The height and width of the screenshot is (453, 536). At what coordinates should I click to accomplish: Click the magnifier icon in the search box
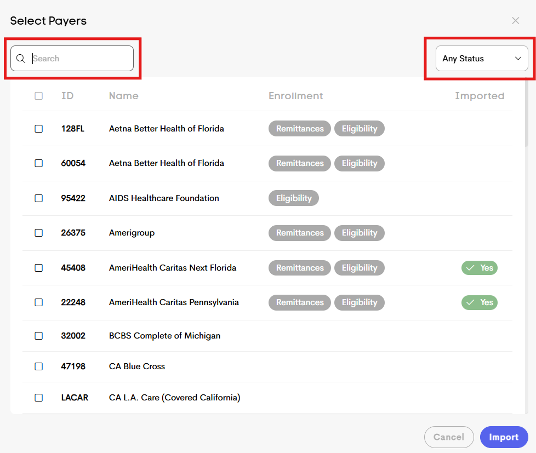20,59
